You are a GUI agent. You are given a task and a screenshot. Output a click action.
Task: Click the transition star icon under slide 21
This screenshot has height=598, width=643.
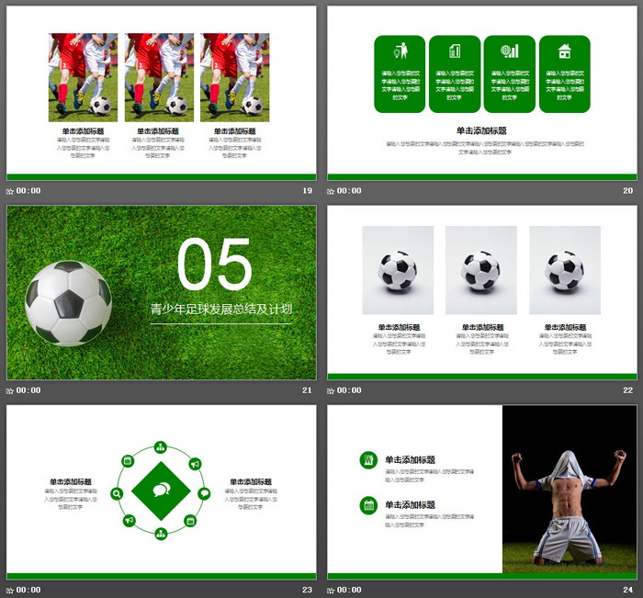10,390
